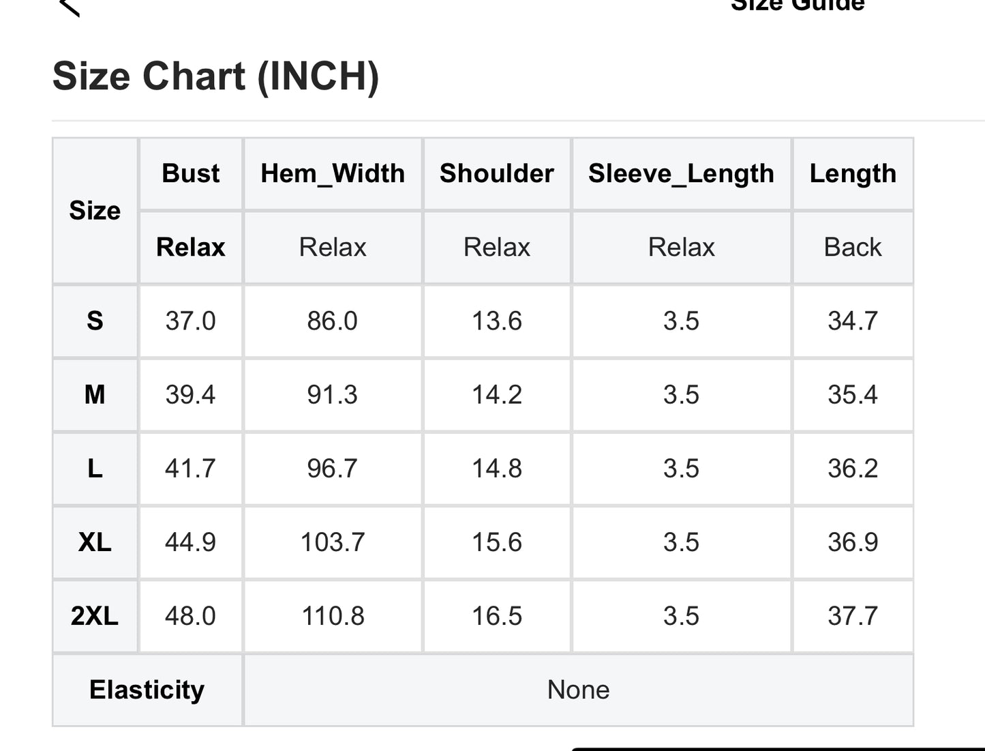Select the 110.8 hem width value
Screen dimensions: 985x751
pos(333,616)
